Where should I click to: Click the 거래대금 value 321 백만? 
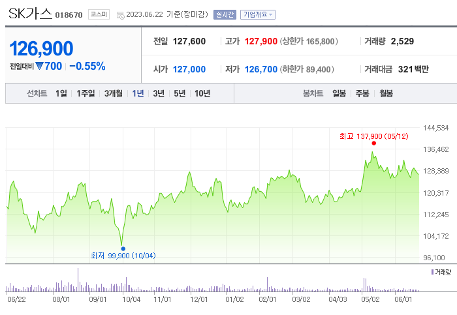(x=413, y=69)
